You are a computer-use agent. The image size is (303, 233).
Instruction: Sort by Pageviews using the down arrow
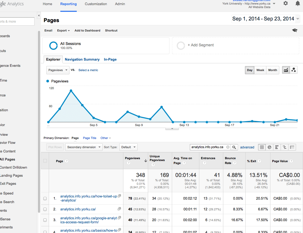[x=146, y=161]
